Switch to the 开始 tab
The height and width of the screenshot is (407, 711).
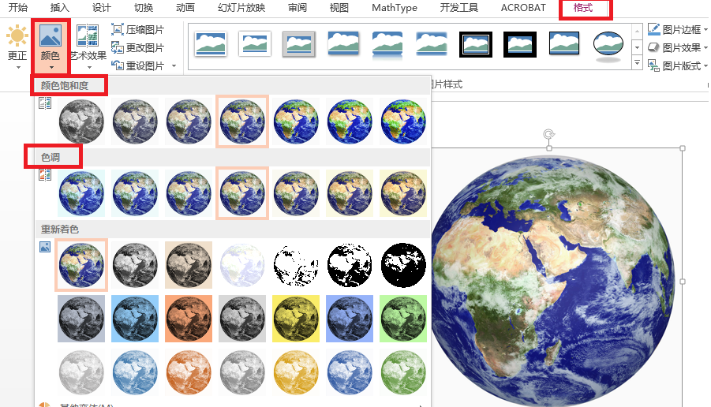17,8
